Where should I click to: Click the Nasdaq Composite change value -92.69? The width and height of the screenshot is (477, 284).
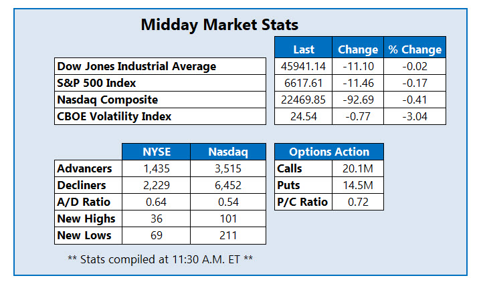point(358,100)
